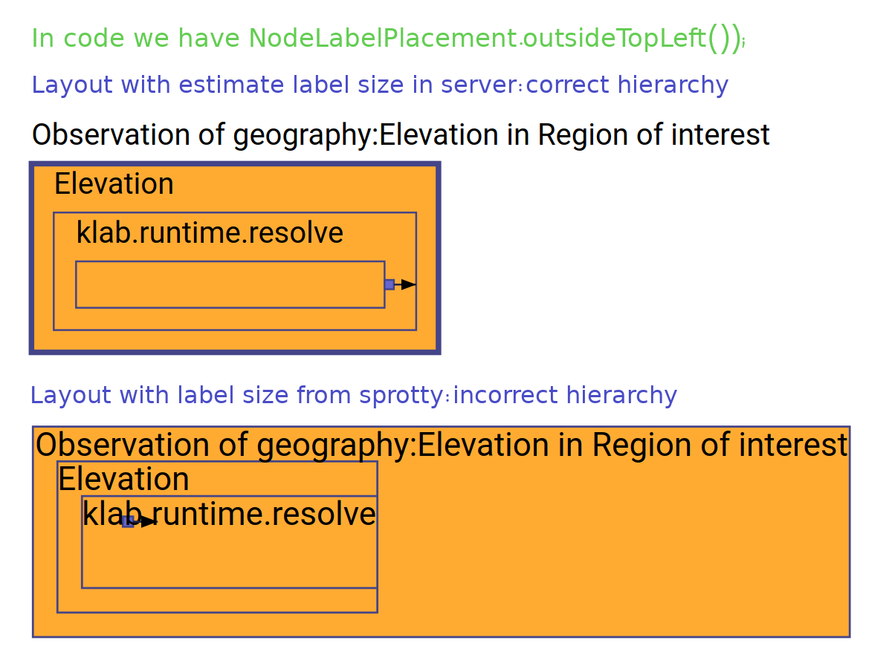Select the empty inner node in top diagram
Viewport: 892px width, 669px height.
point(230,284)
